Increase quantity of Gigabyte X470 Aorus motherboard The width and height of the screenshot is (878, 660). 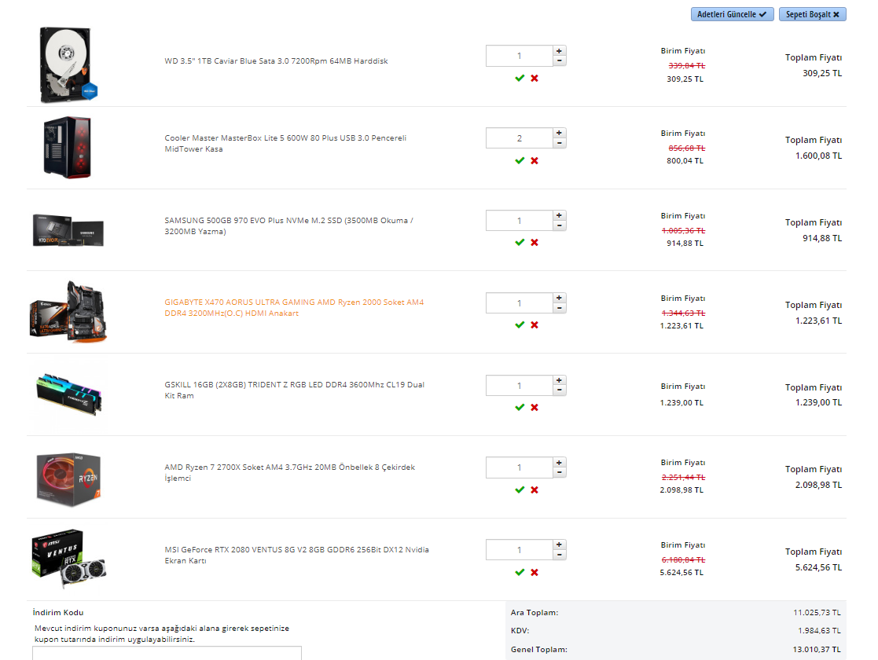coord(559,297)
